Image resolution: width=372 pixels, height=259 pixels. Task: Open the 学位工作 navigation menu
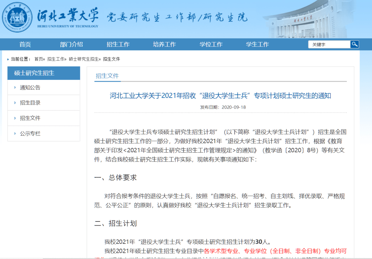[x=211, y=44]
